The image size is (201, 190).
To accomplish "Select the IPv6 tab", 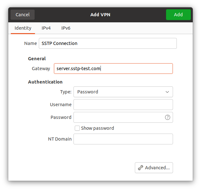I will click(x=66, y=28).
